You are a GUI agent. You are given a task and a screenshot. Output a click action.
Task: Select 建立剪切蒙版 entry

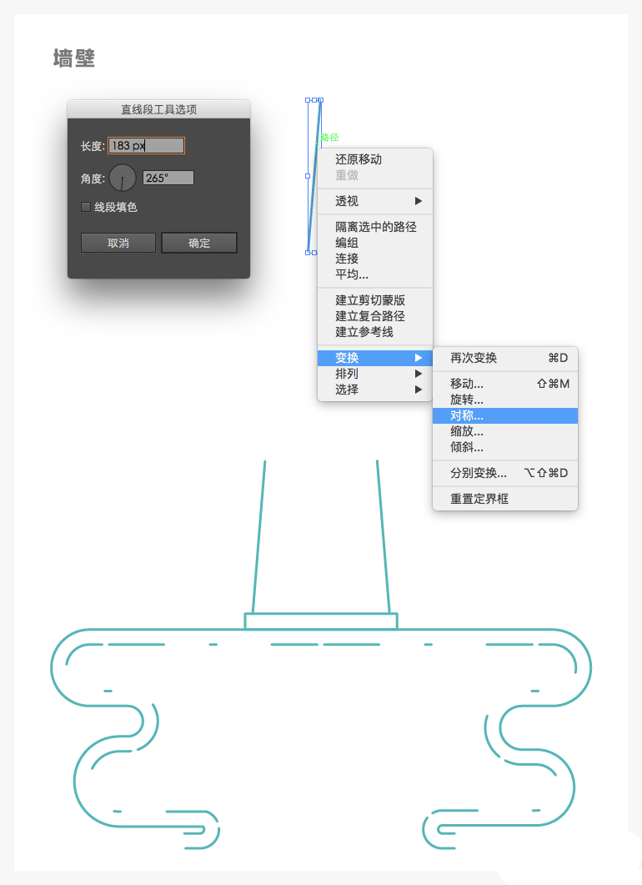click(x=375, y=300)
